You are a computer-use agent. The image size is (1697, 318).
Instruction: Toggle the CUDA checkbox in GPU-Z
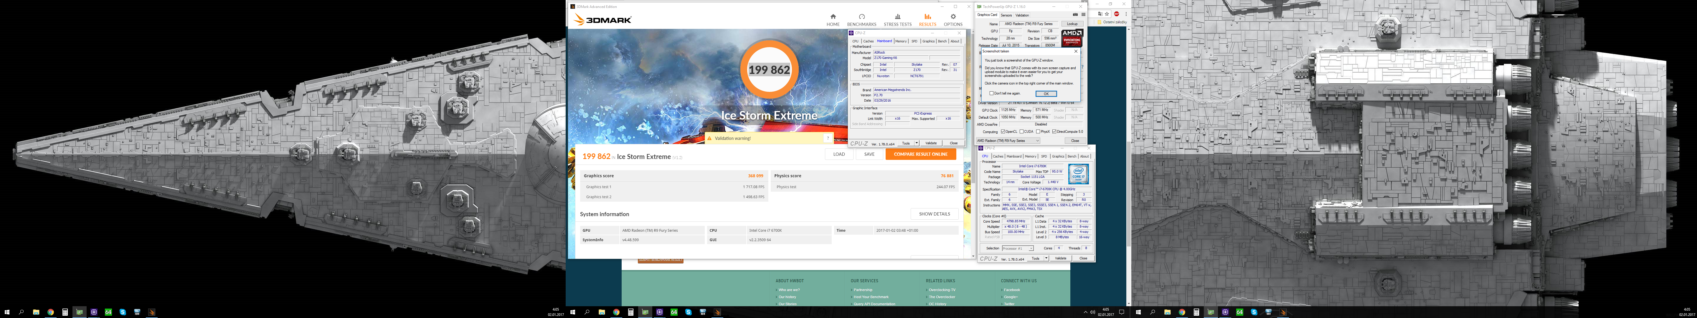(x=1021, y=132)
